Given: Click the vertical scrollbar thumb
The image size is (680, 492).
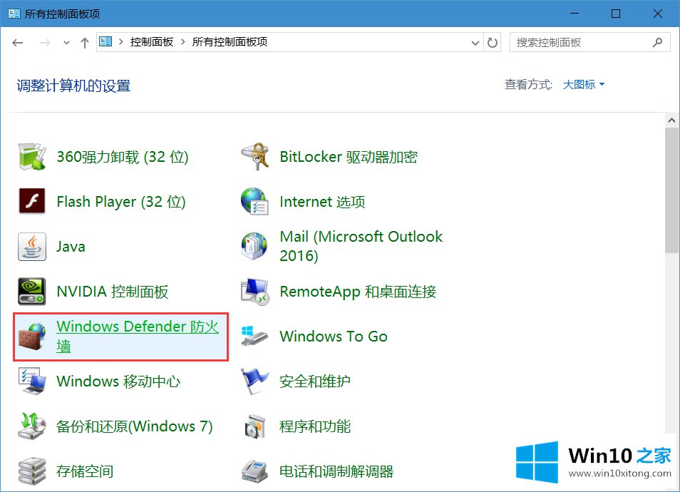Looking at the screenshot, I should 671,190.
